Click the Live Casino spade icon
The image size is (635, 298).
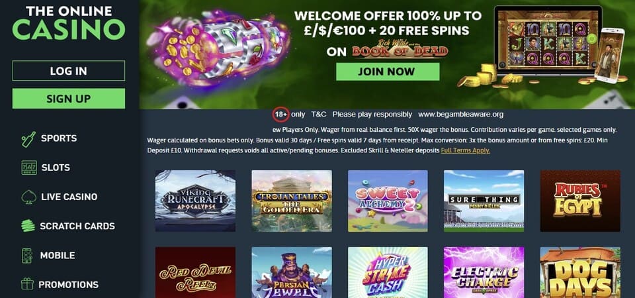[x=28, y=197]
